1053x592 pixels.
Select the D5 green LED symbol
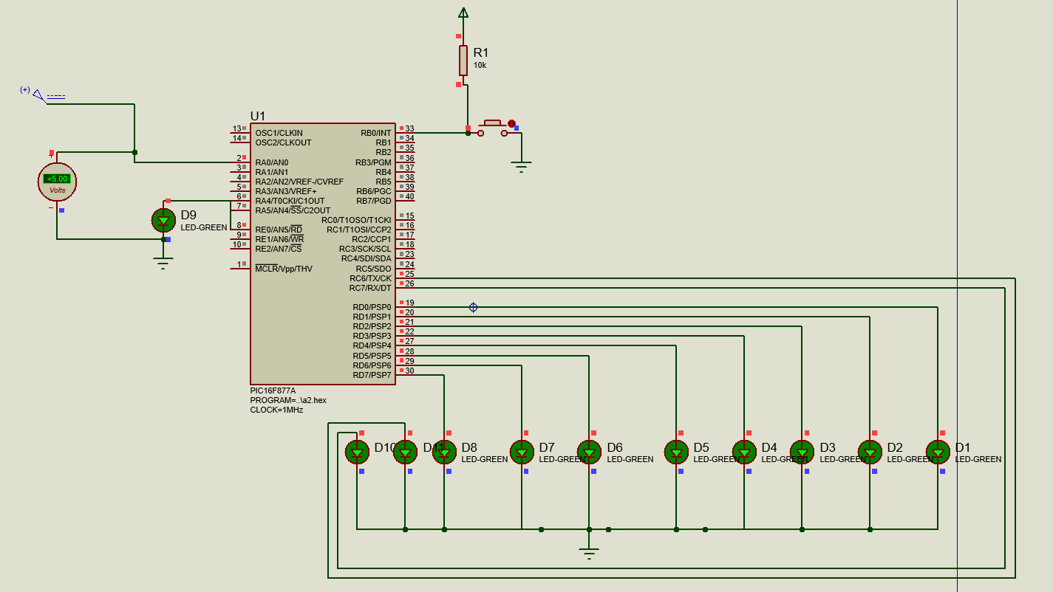676,452
